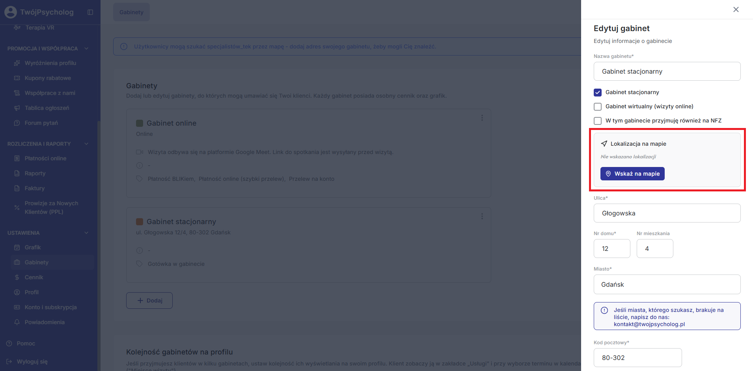Screen dimensions: 753x371
Task: Click the orange Gabinet stacjonarny color swatch
Action: (x=140, y=222)
